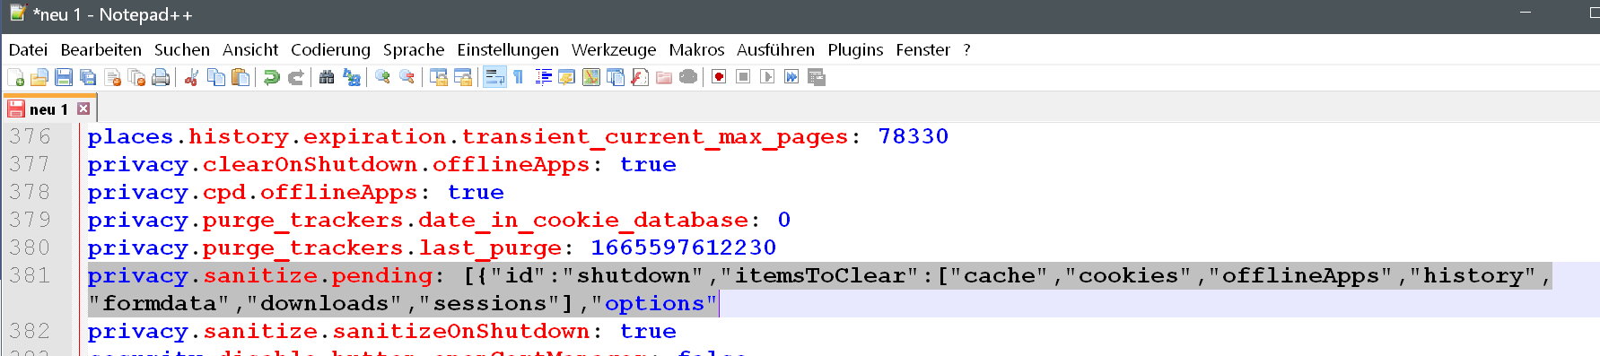This screenshot has height=356, width=1600.
Task: Toggle the indent guide toolbar button
Action: 543,77
